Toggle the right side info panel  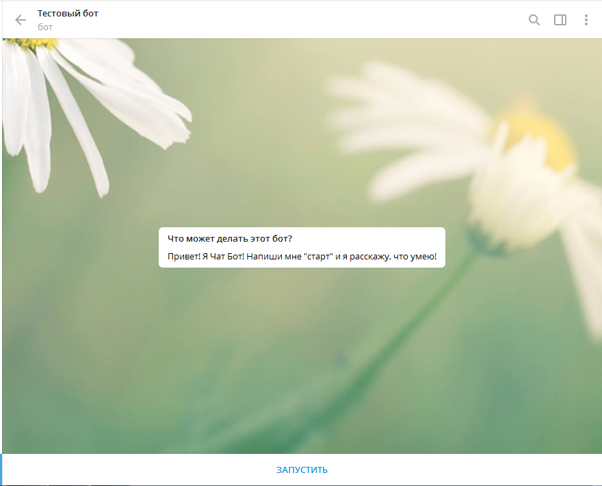560,20
